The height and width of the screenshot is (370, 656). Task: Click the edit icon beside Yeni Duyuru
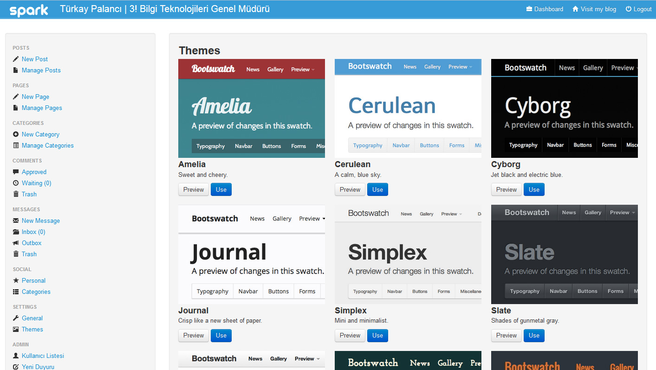pyautogui.click(x=16, y=367)
